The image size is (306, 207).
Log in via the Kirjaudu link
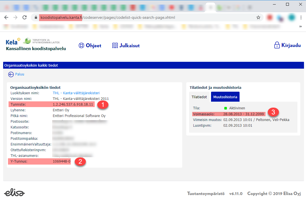(287, 45)
